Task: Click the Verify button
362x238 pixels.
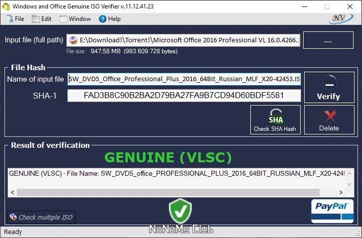Action: 329,88
